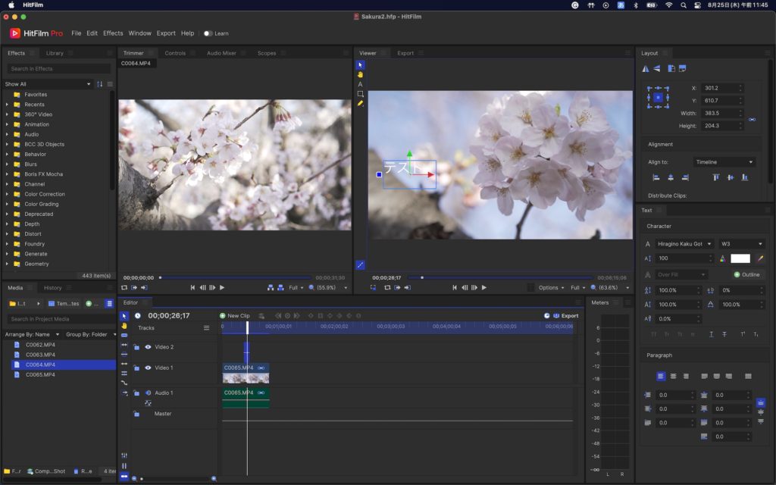Click the text eyedropper color picker icon
This screenshot has width=776, height=485.
coord(759,258)
